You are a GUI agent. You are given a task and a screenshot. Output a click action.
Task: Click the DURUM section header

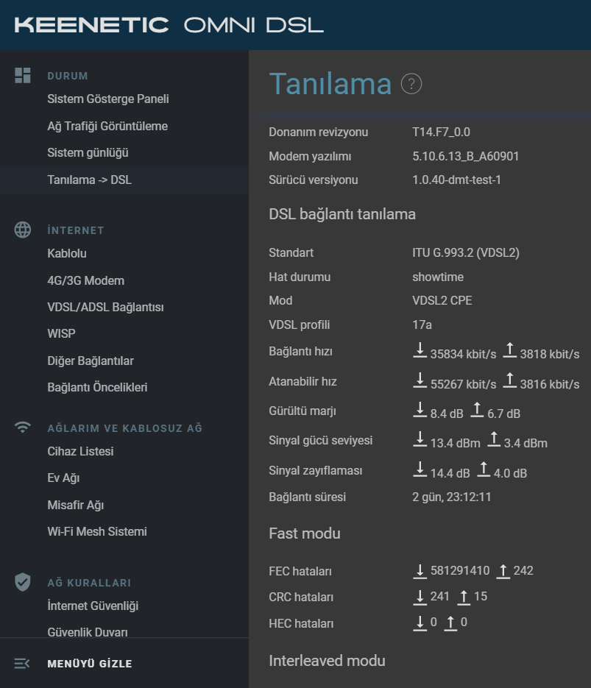[68, 76]
